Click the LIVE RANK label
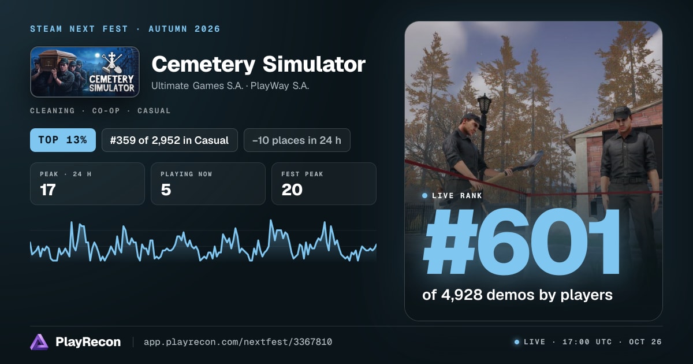 pos(457,196)
